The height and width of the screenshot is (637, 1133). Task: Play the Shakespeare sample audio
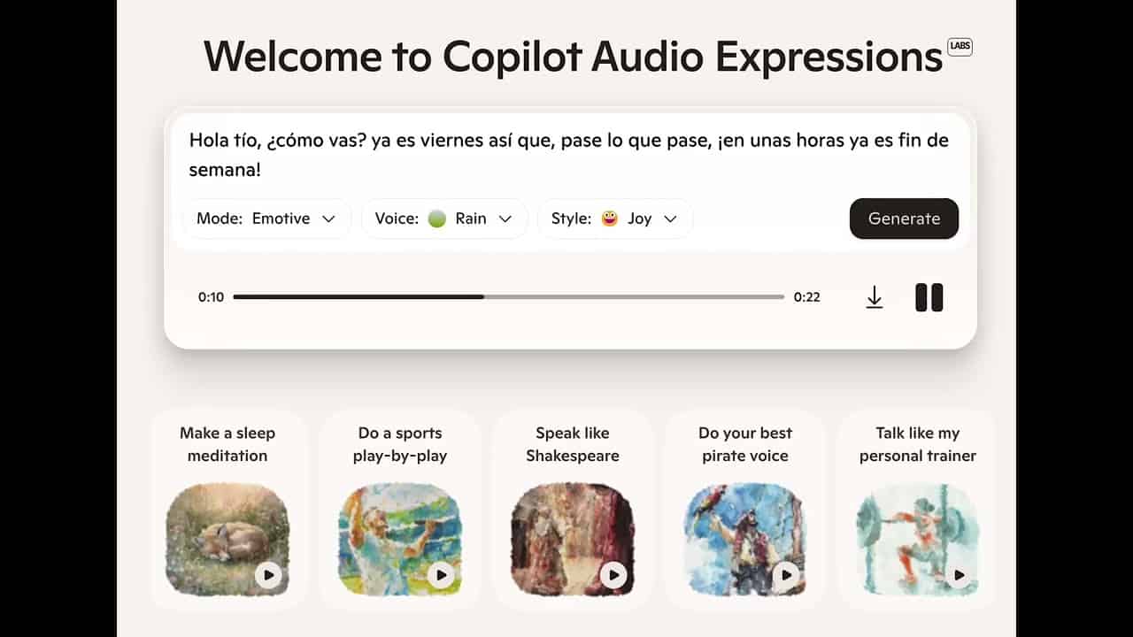pyautogui.click(x=613, y=576)
